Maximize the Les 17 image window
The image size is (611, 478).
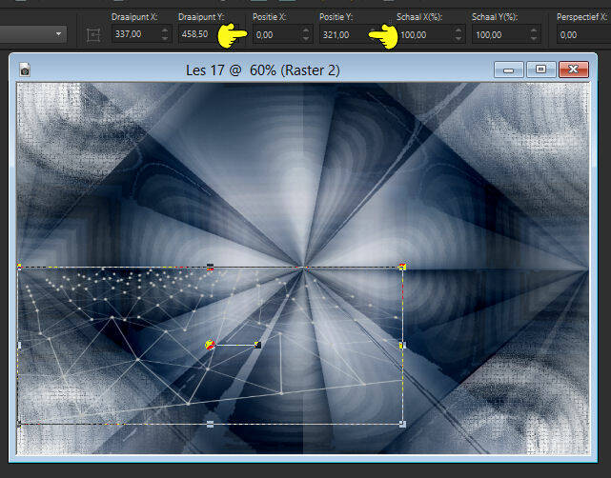tap(540, 70)
